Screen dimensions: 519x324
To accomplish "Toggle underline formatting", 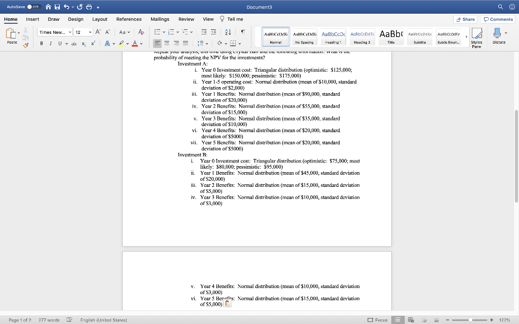I will [x=60, y=44].
